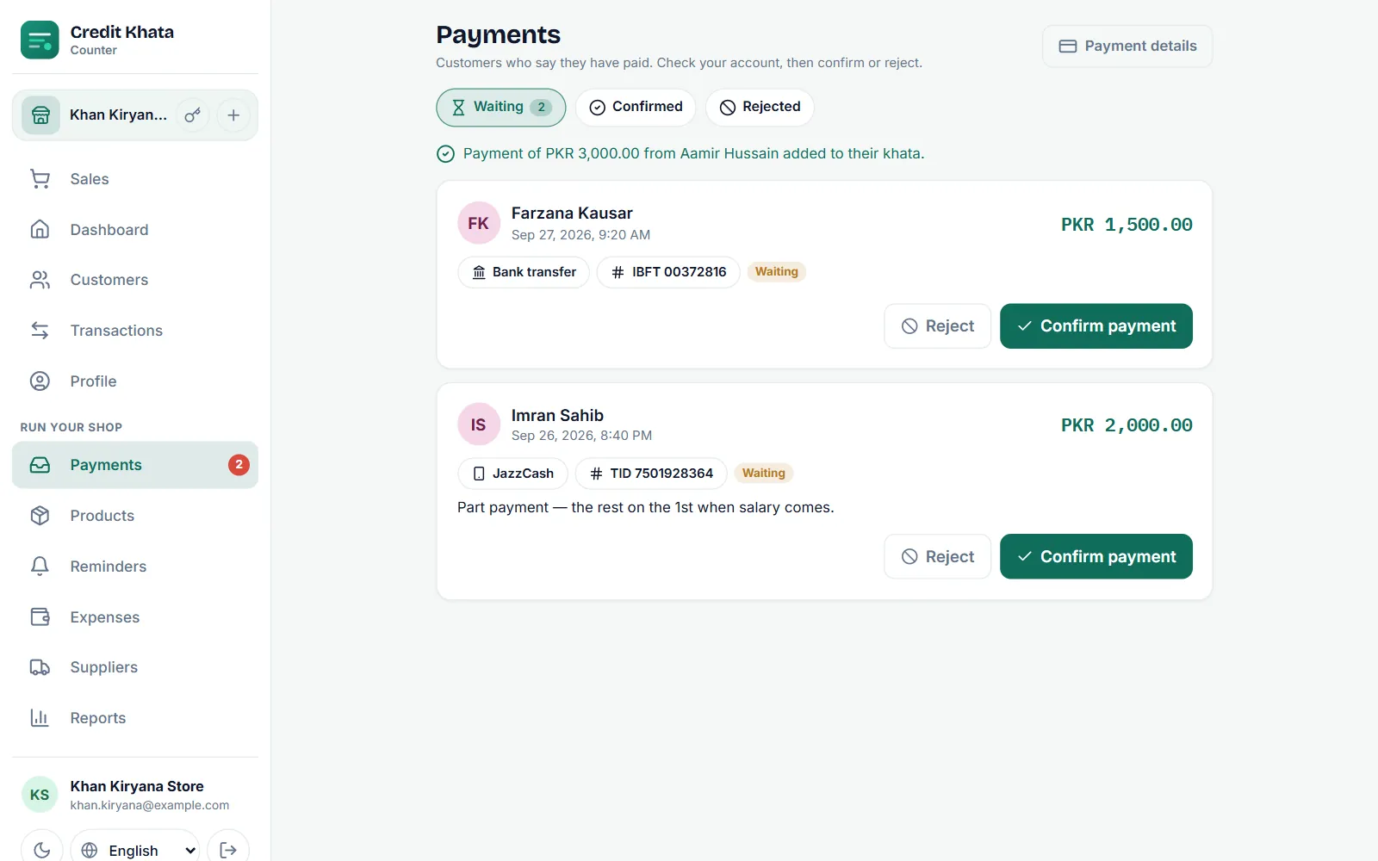The height and width of the screenshot is (861, 1378).
Task: Open Reminders from the sidebar
Action: click(135, 567)
